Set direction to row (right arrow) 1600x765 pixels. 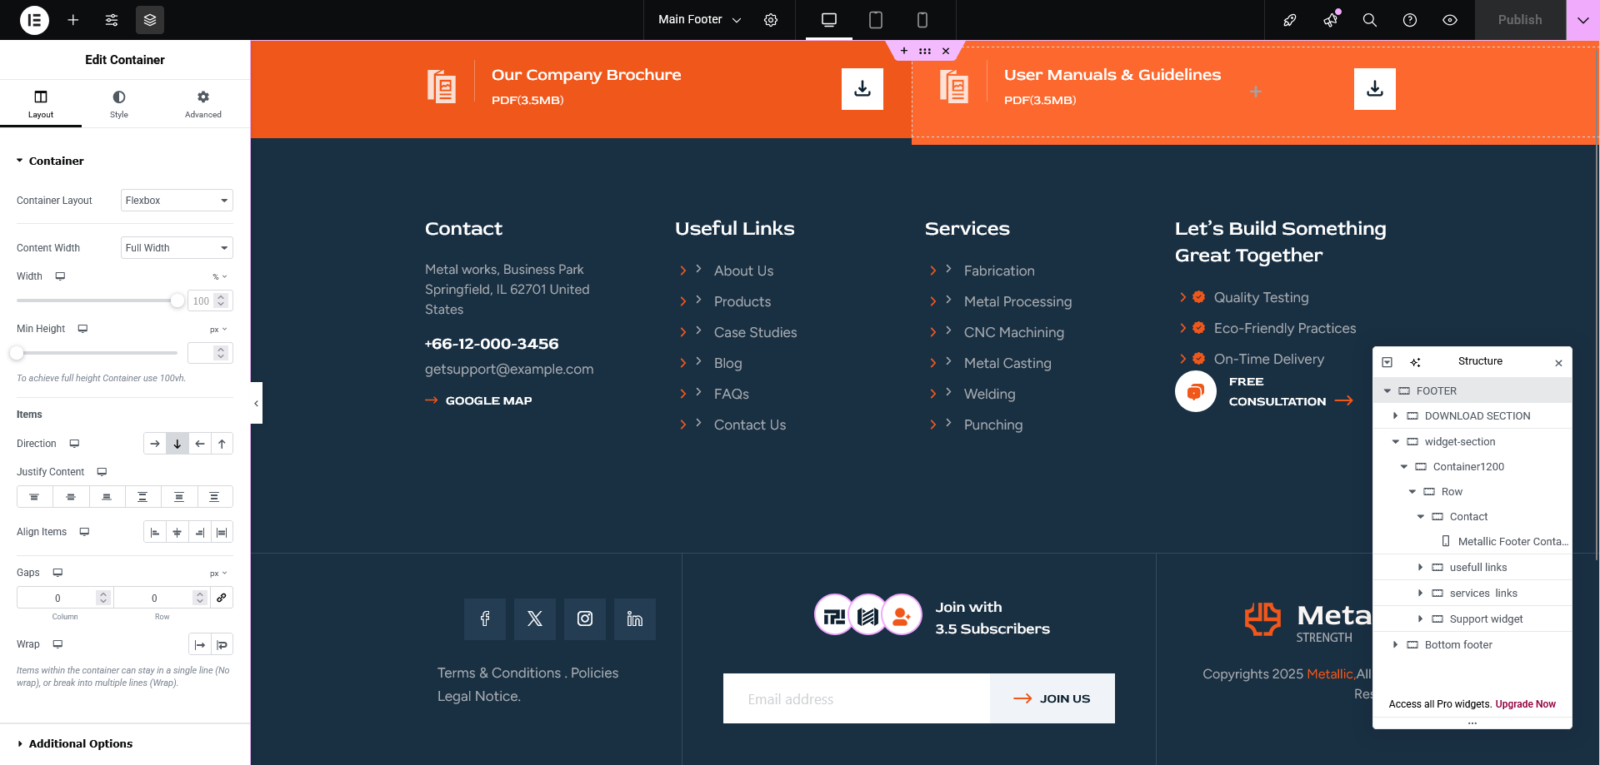[x=155, y=444]
